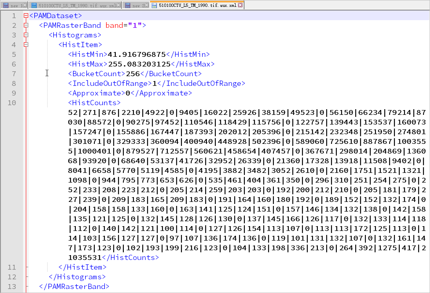Screen dimensions: 430x293
Task: Click line number 7 in the margin
Action: pos(14,74)
